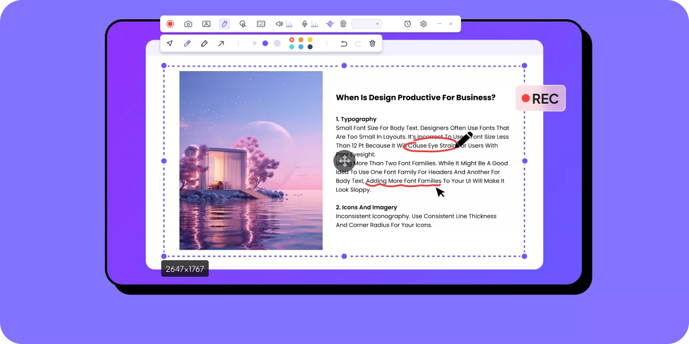The height and width of the screenshot is (344, 689).
Task: Click the 2647×1767 dimension label
Action: point(185,269)
